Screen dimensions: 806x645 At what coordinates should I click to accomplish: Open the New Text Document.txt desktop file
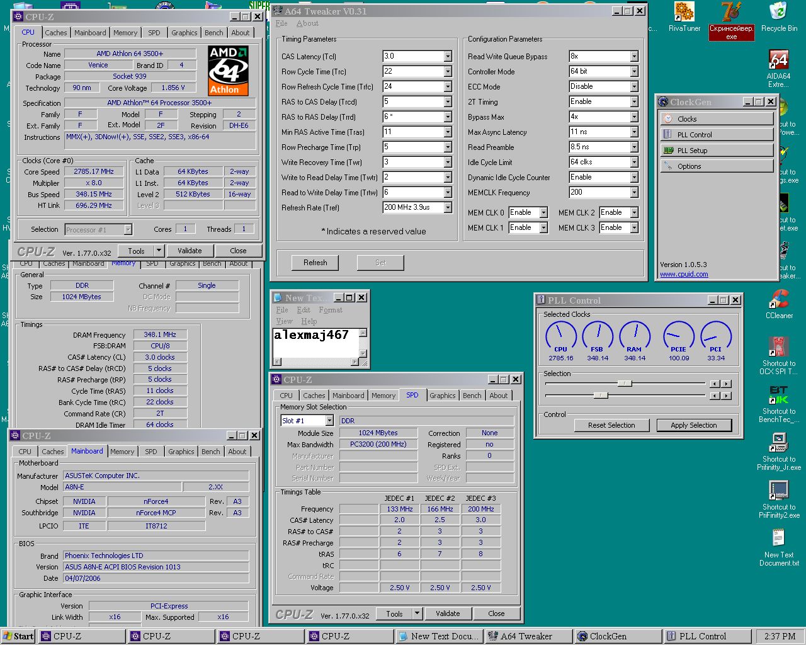pyautogui.click(x=779, y=547)
